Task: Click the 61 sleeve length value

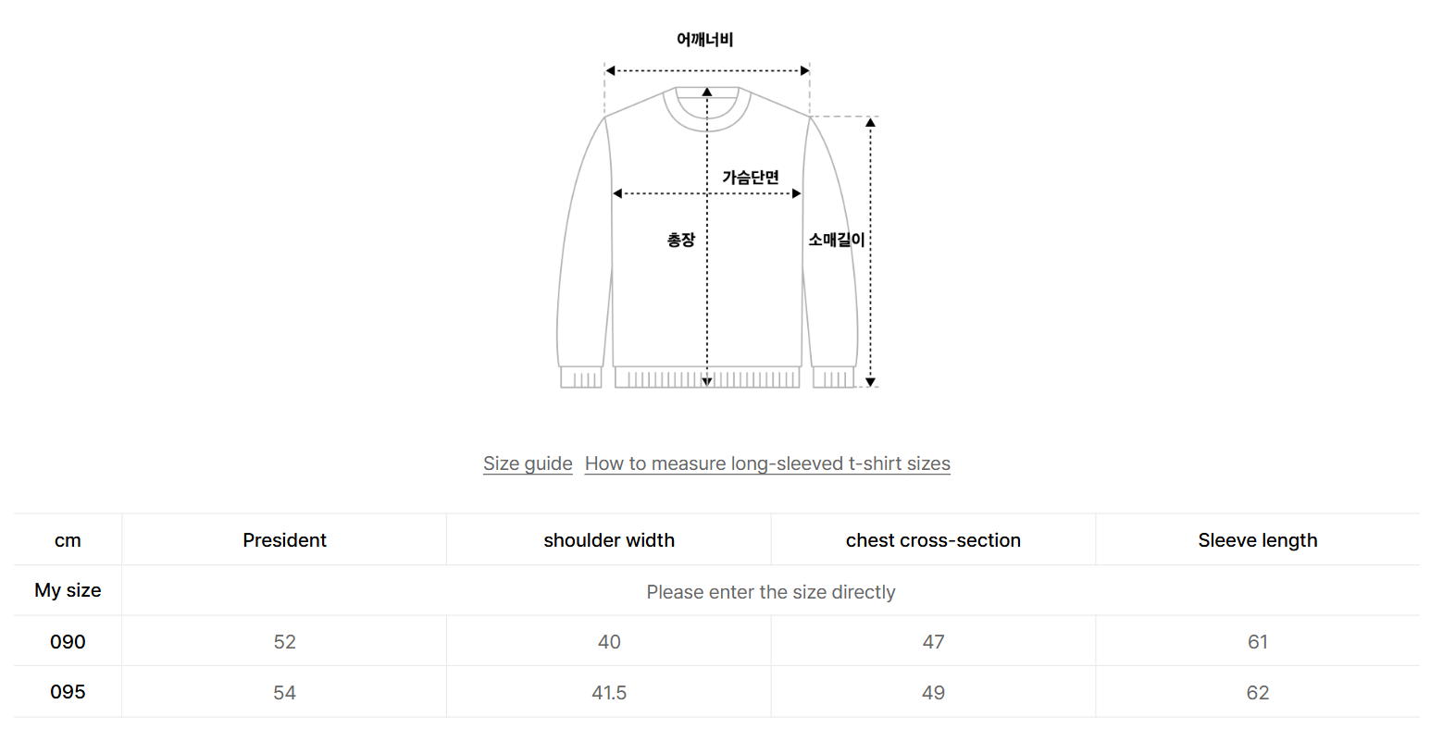Action: [1257, 642]
